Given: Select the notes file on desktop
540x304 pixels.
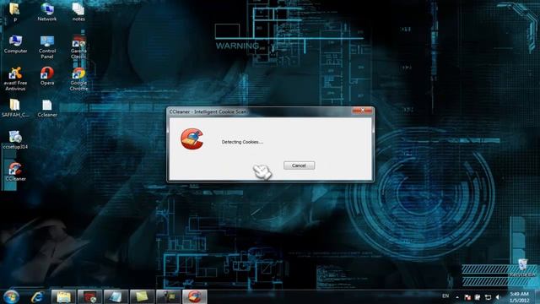Looking at the screenshot, I should click(x=78, y=12).
